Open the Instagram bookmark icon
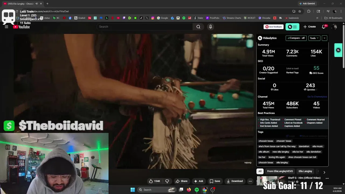The width and height of the screenshot is (345, 194). (153, 18)
